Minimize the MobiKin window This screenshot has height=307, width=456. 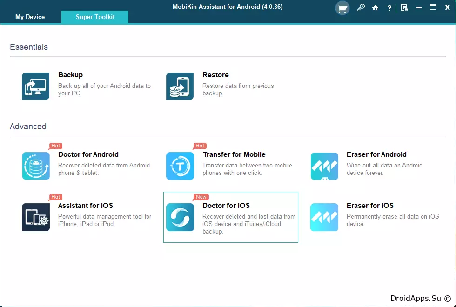click(x=419, y=8)
